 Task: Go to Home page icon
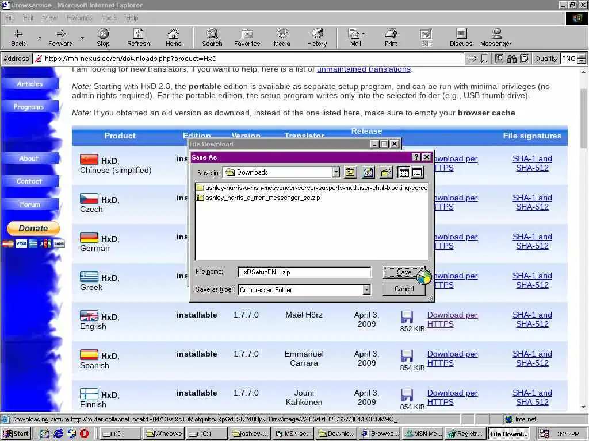(x=173, y=37)
